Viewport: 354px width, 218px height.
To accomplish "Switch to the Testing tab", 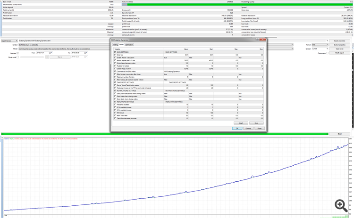I will [115, 45].
